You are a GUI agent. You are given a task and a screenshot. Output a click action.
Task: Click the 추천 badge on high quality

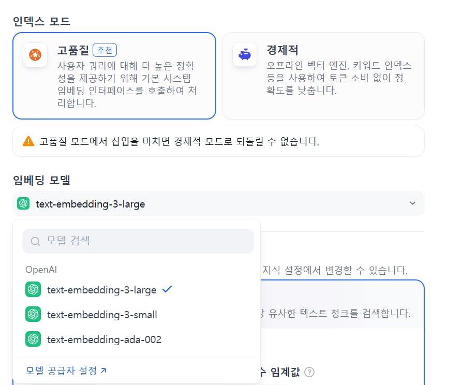coord(105,50)
